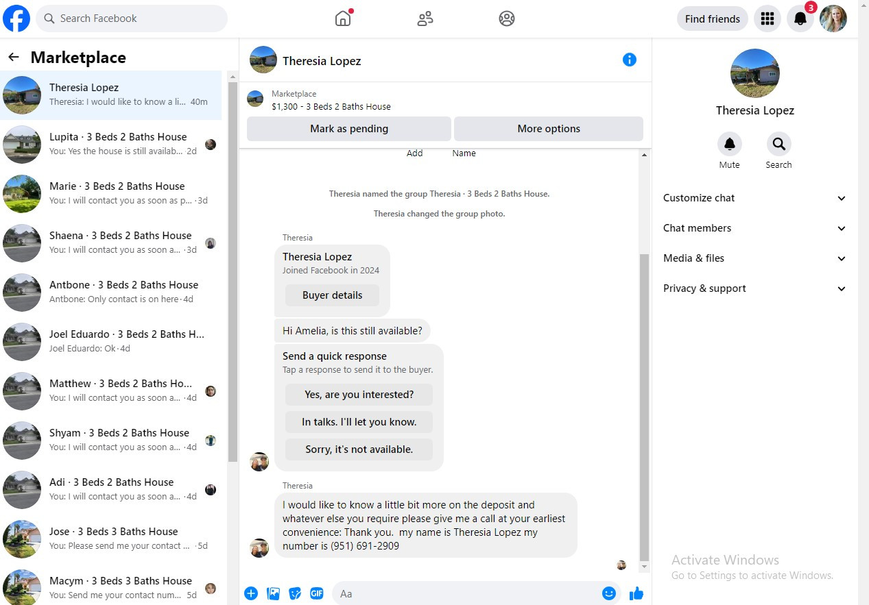Click the Mark as pending button
Viewport: 869px width, 605px height.
click(x=349, y=129)
